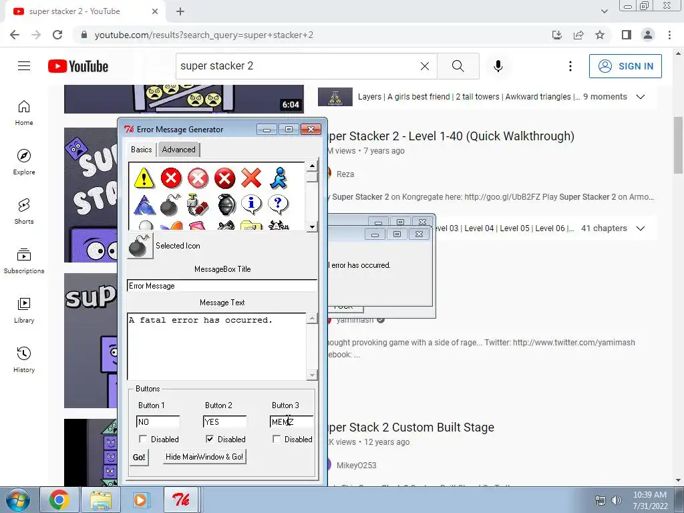
Task: Click the share page icon in address bar
Action: coord(578,35)
